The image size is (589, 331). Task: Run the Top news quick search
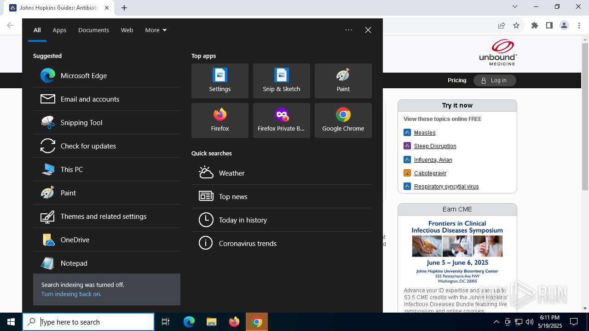pyautogui.click(x=282, y=196)
